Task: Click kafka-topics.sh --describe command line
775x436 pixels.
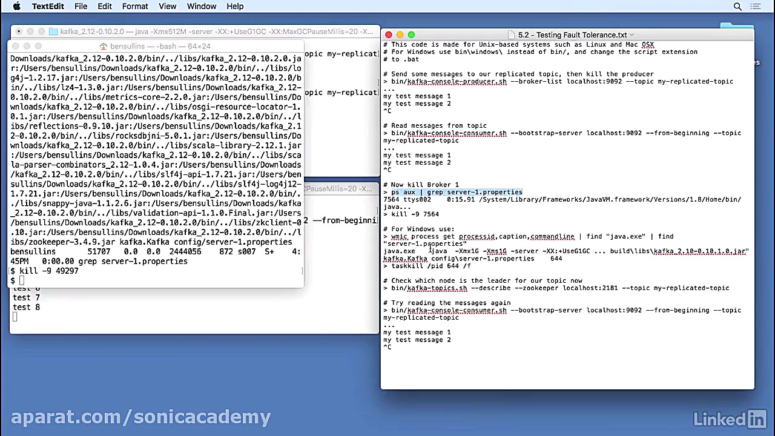Action: pyautogui.click(x=556, y=288)
